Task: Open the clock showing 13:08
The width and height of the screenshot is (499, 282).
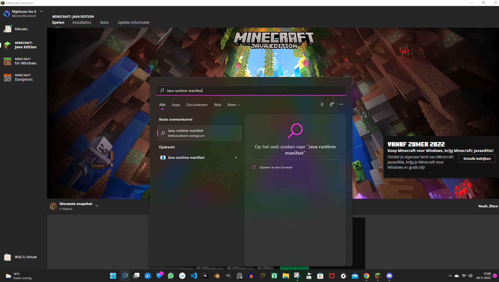Action: point(483,276)
